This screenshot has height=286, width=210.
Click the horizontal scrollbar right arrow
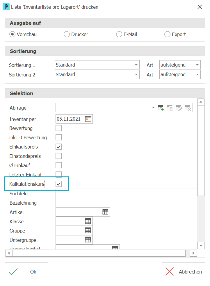point(193,253)
